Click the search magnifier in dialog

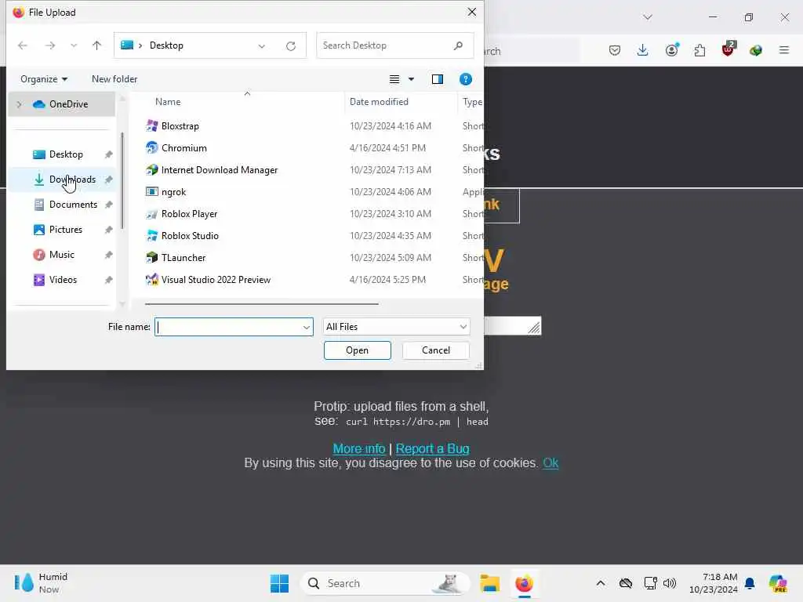[458, 45]
